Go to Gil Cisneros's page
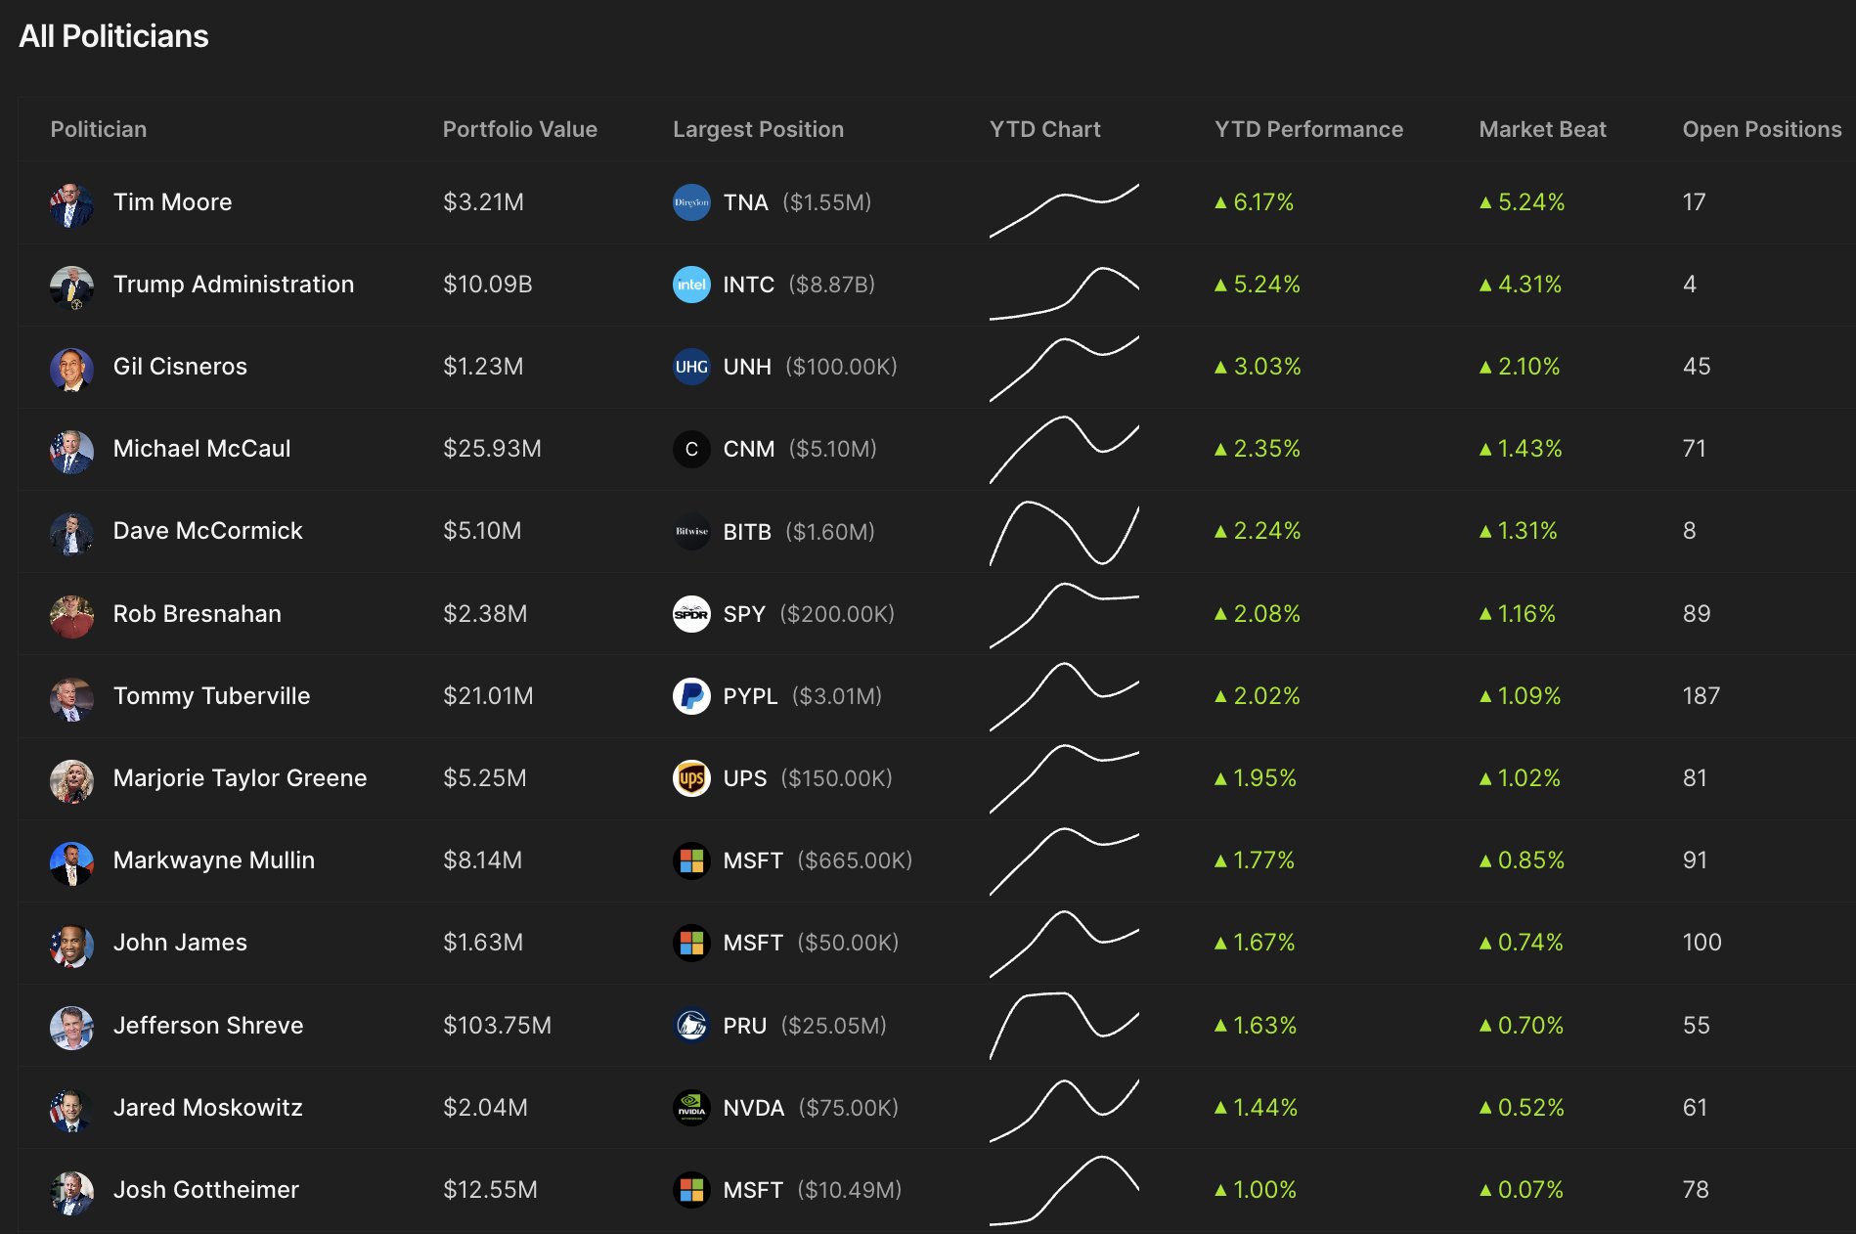 coord(180,367)
